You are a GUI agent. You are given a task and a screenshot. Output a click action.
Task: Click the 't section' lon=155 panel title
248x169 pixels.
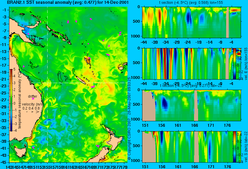pos(191,3)
